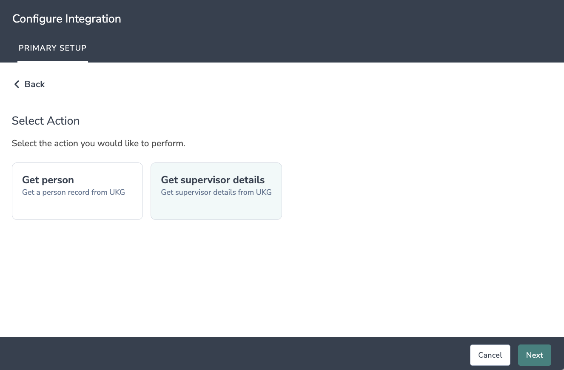
Task: Choose the Get supervisor details action card
Action: click(x=216, y=191)
